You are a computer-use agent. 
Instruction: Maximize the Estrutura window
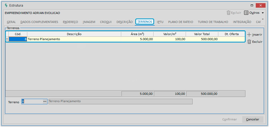click(x=252, y=6)
